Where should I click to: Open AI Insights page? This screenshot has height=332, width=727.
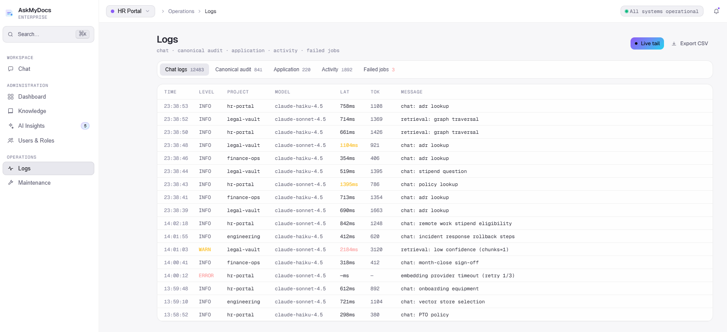[x=48, y=126]
